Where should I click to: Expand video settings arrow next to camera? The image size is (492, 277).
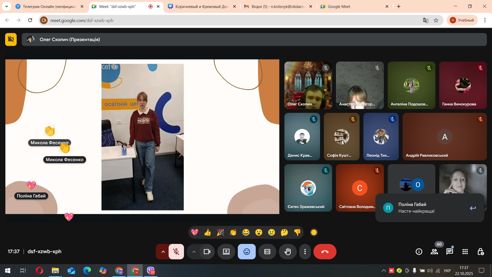(194, 252)
